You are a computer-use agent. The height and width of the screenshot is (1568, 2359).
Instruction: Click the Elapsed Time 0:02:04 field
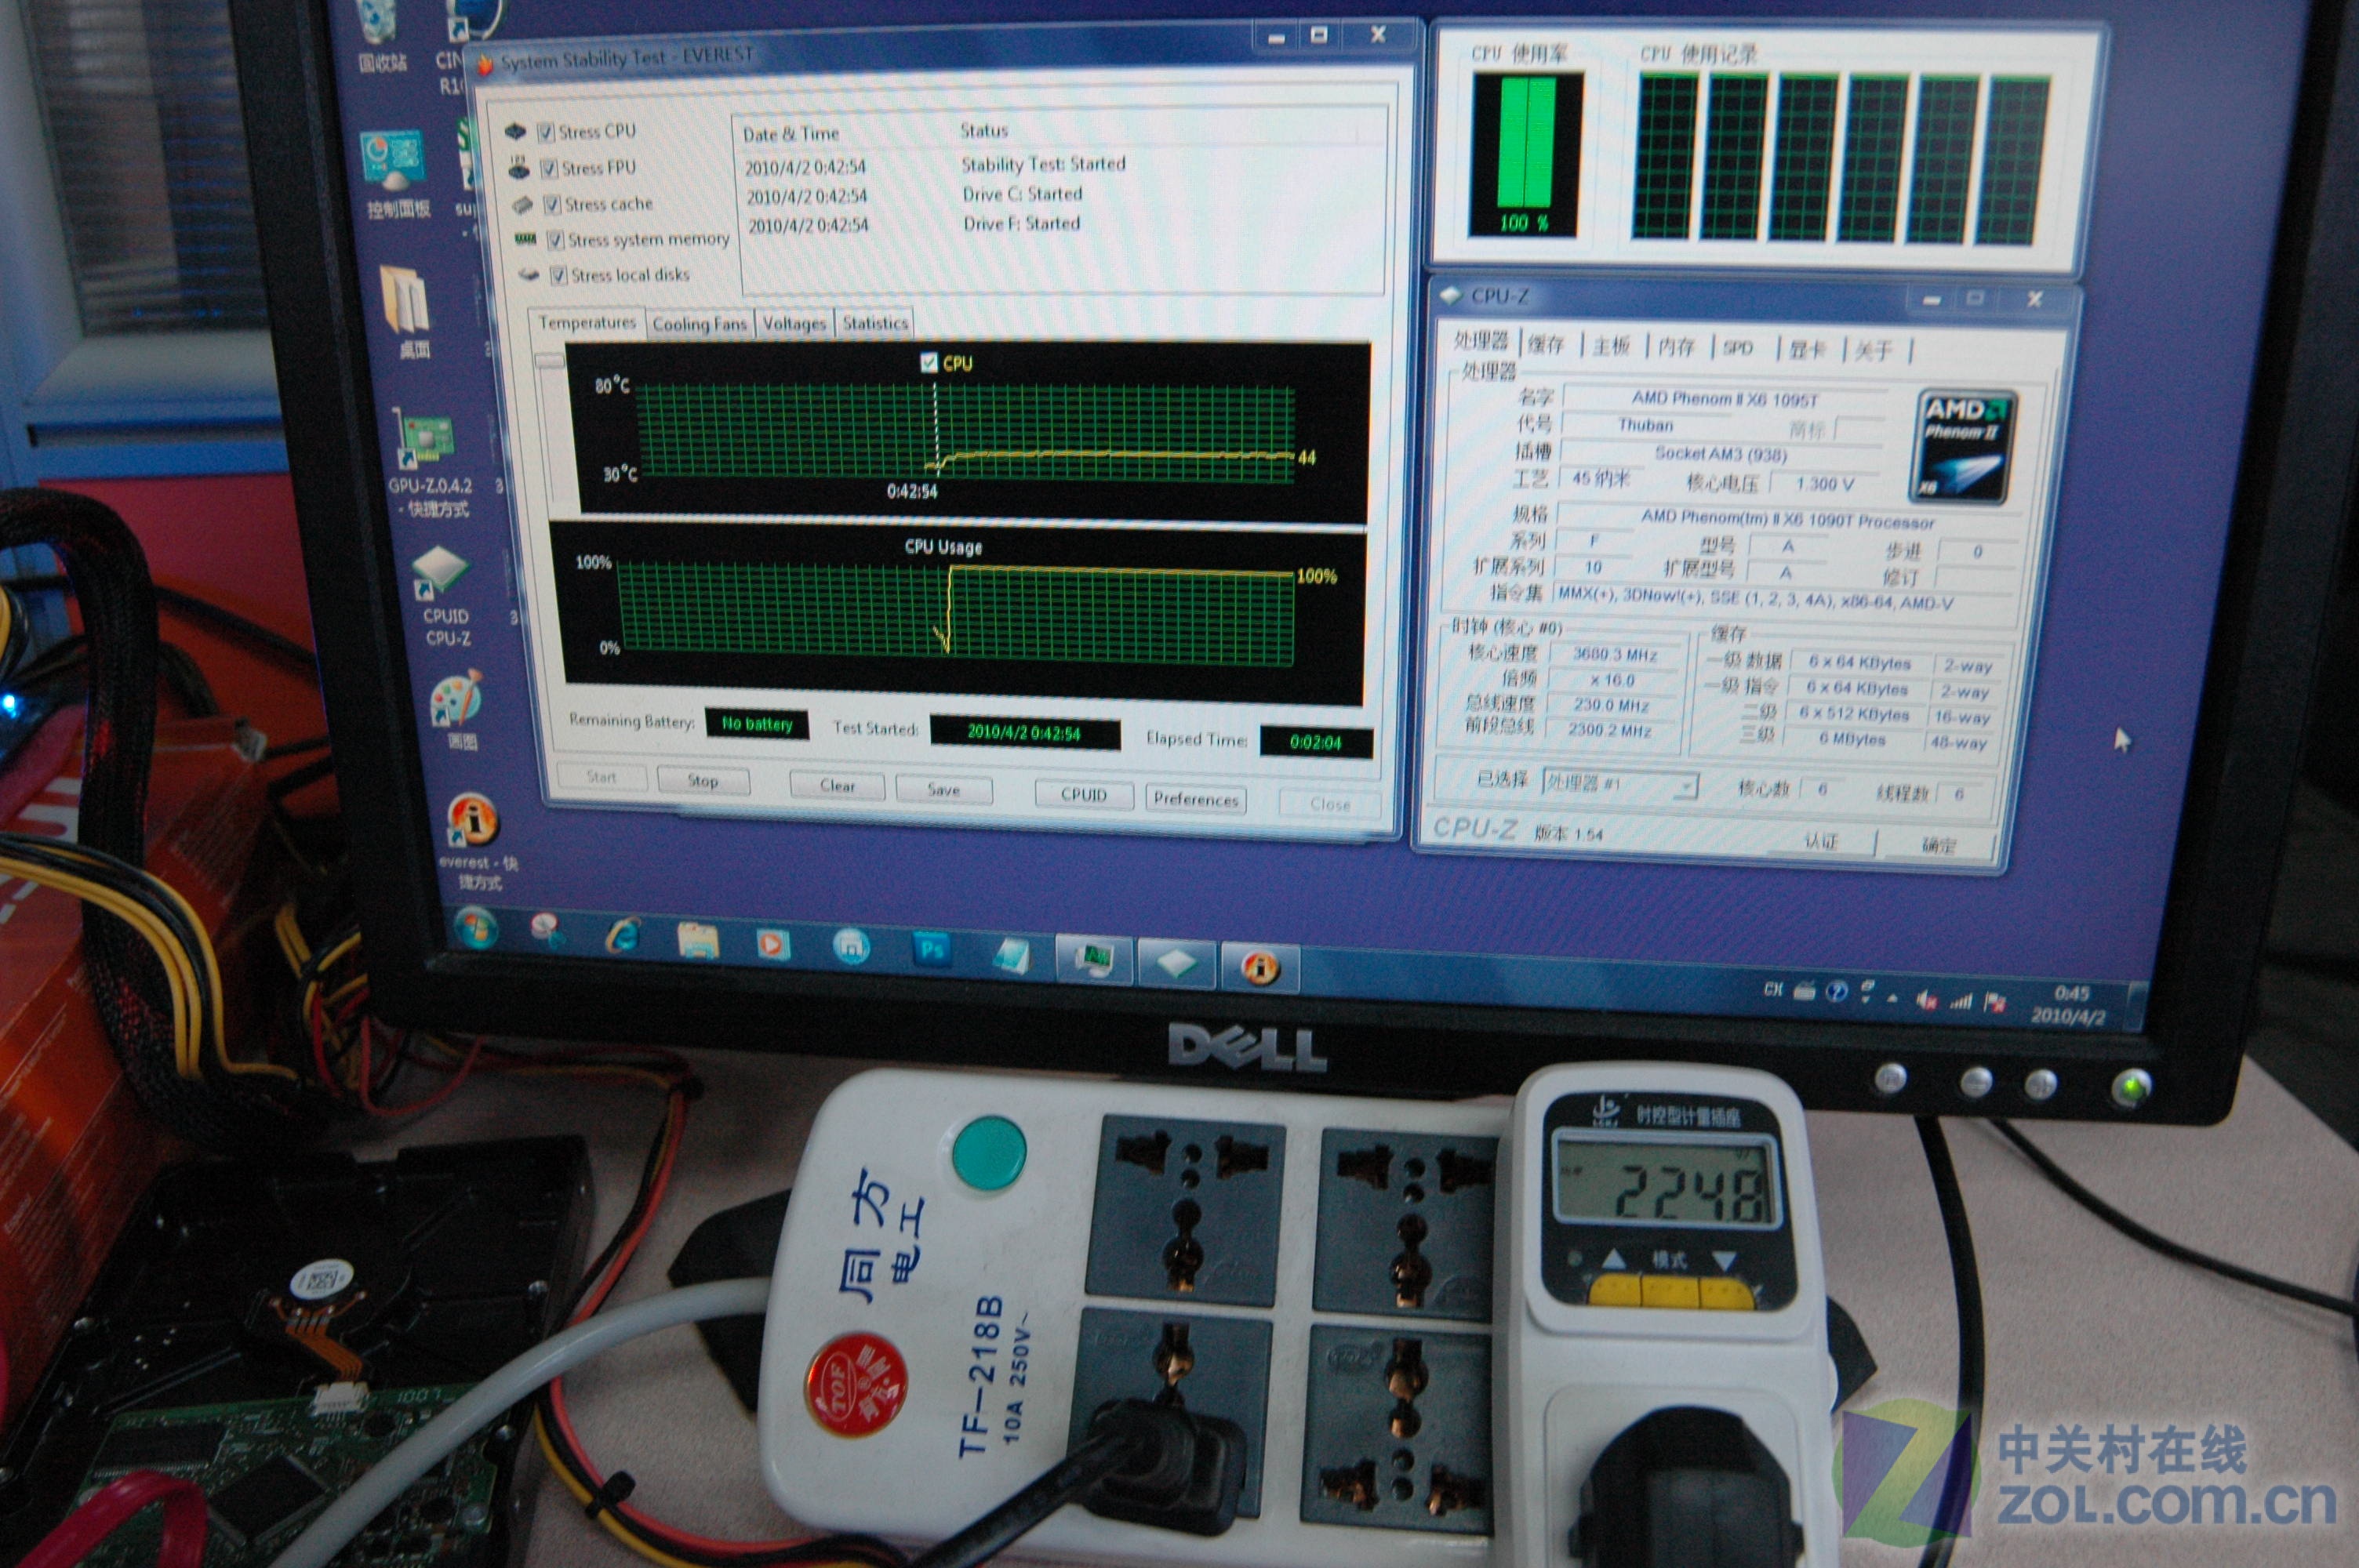(1315, 742)
